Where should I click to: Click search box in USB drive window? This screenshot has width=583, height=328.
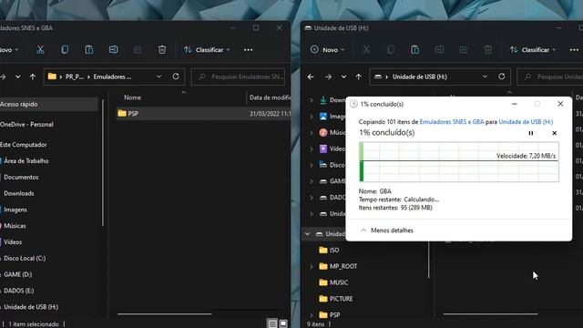pos(550,77)
